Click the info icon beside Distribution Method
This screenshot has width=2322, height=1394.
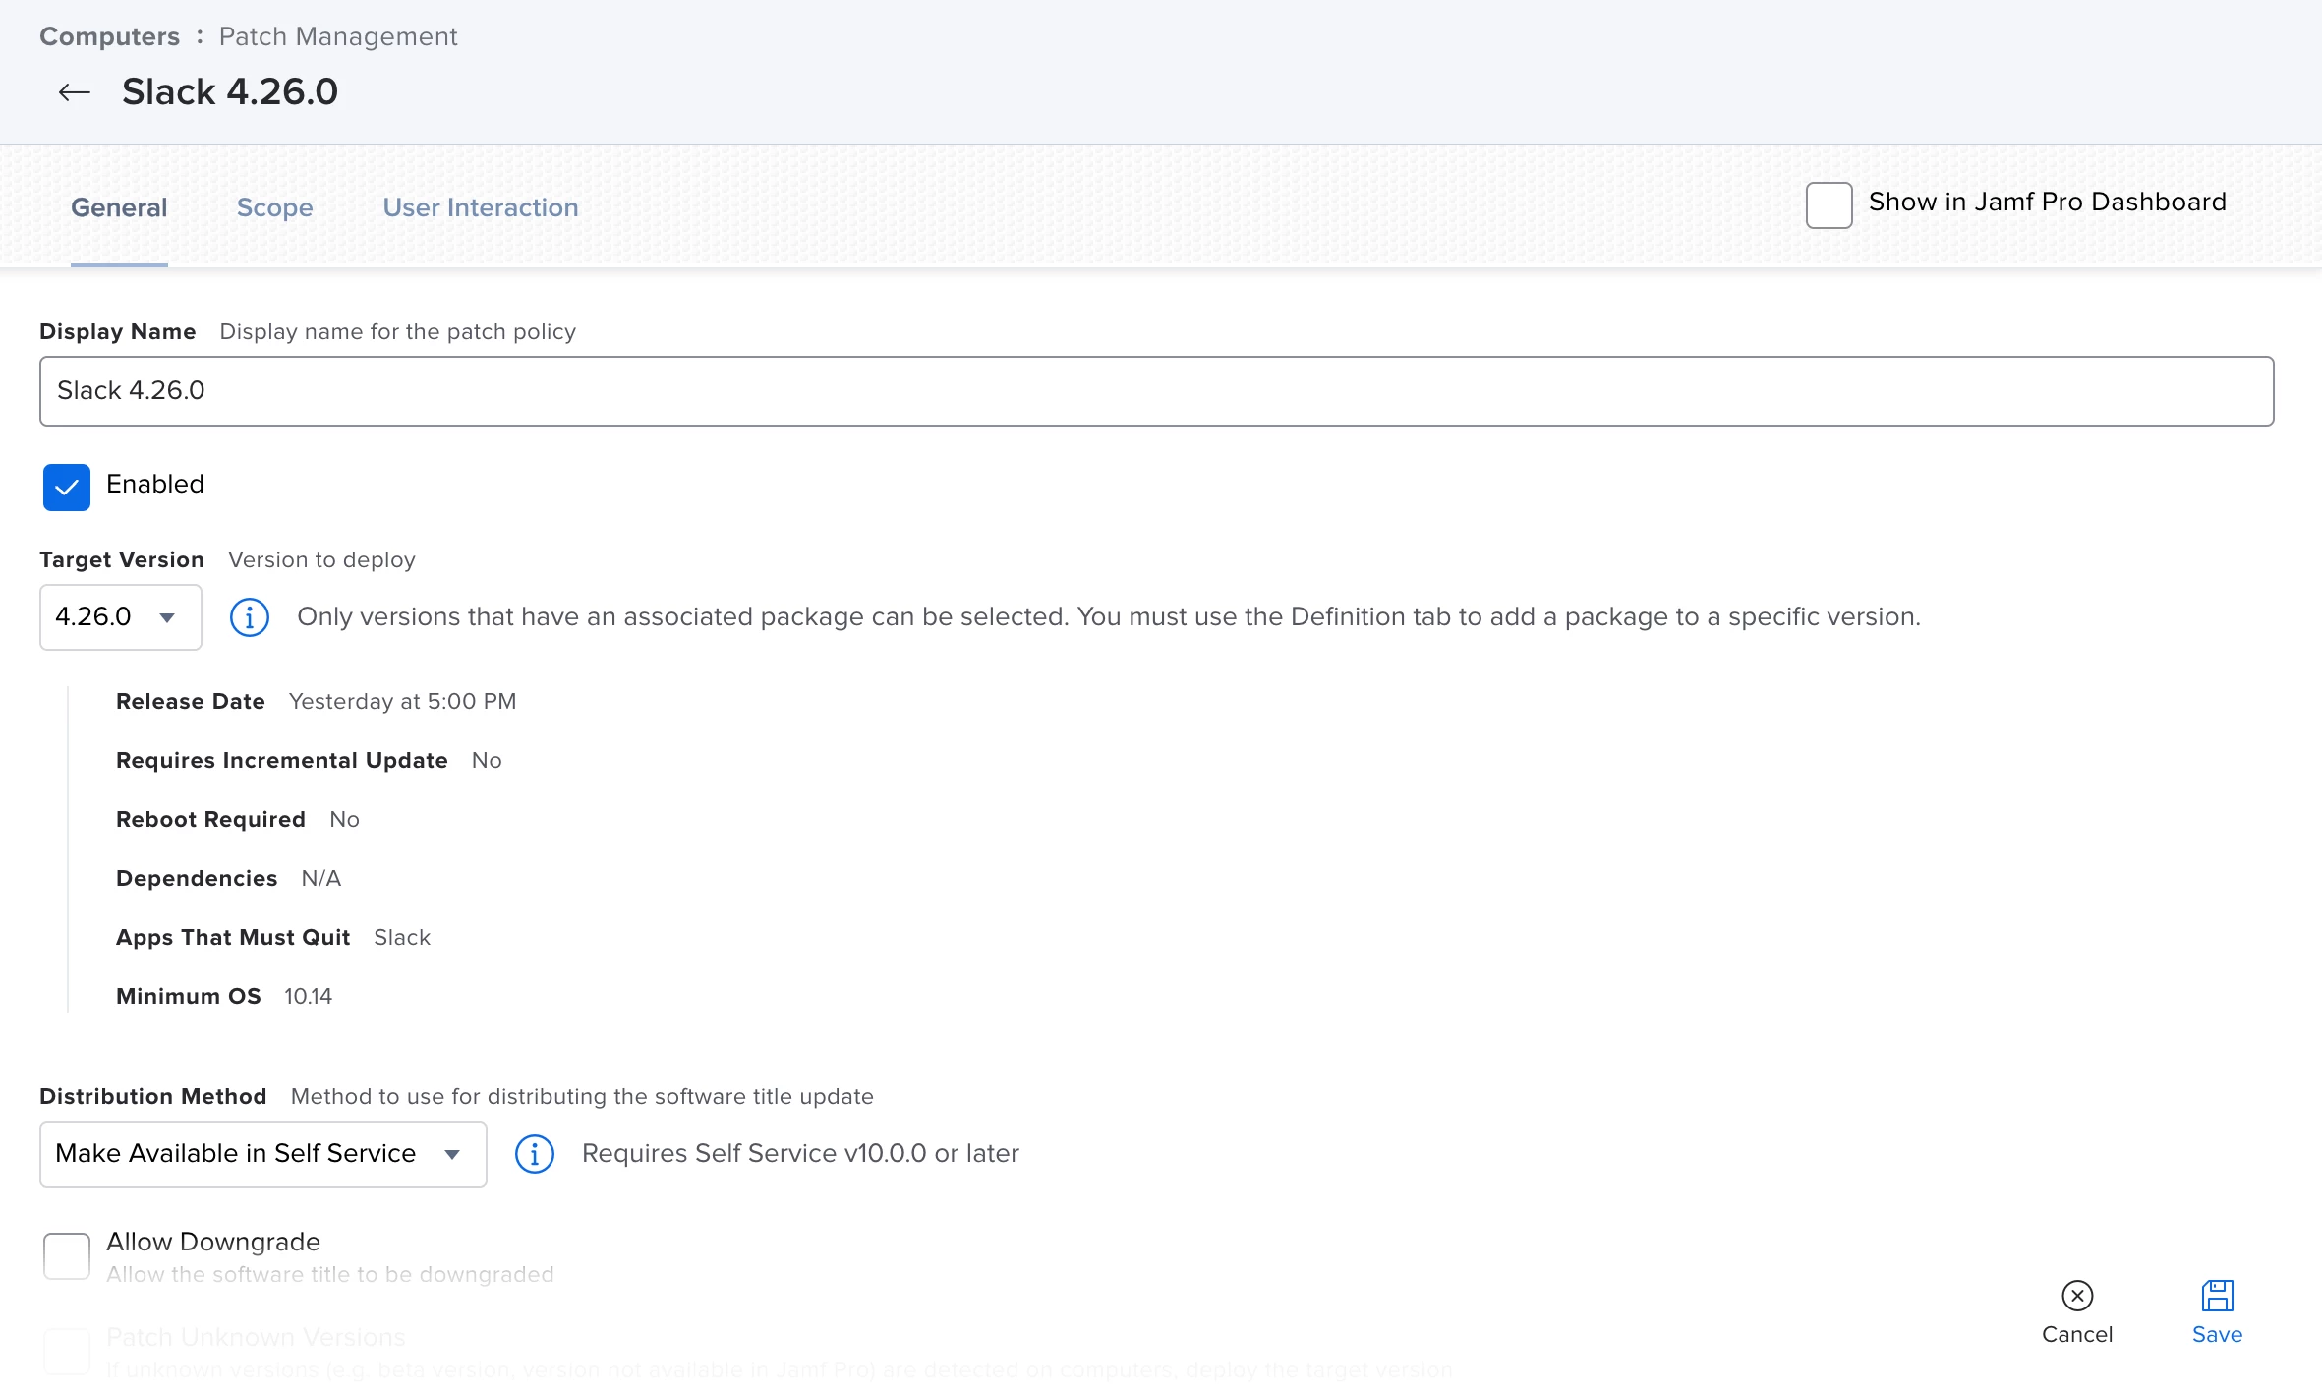pyautogui.click(x=535, y=1154)
